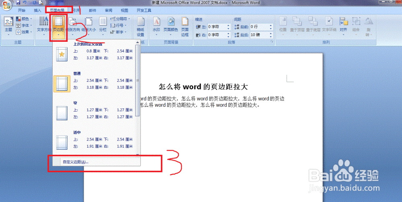Click the 位置 position button
The width and height of the screenshot is (402, 202).
pyautogui.click(x=283, y=26)
